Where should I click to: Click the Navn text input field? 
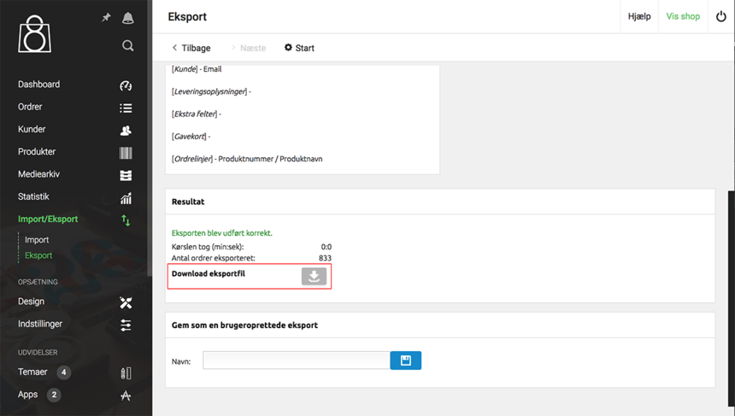pyautogui.click(x=296, y=361)
